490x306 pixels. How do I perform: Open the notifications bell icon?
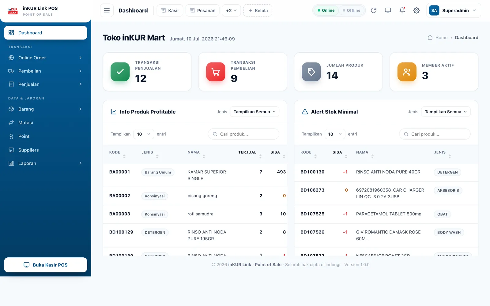tap(402, 10)
